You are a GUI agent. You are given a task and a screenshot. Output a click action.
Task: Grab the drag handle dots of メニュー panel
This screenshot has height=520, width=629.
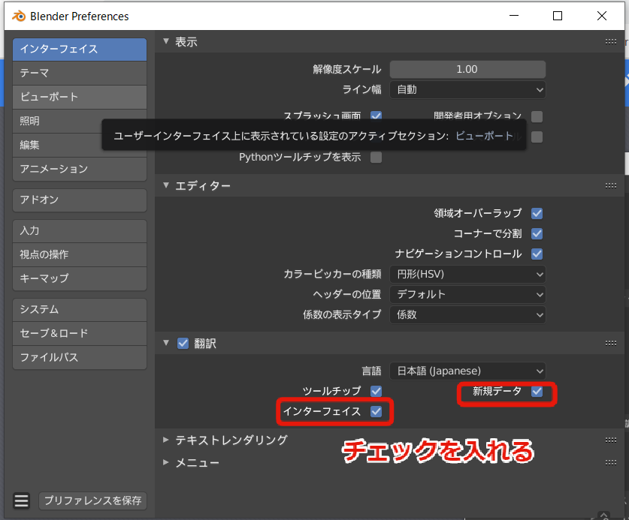coord(610,462)
